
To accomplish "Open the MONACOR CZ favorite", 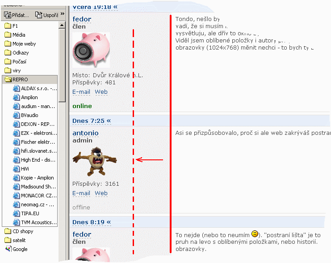I will click(x=35, y=196).
